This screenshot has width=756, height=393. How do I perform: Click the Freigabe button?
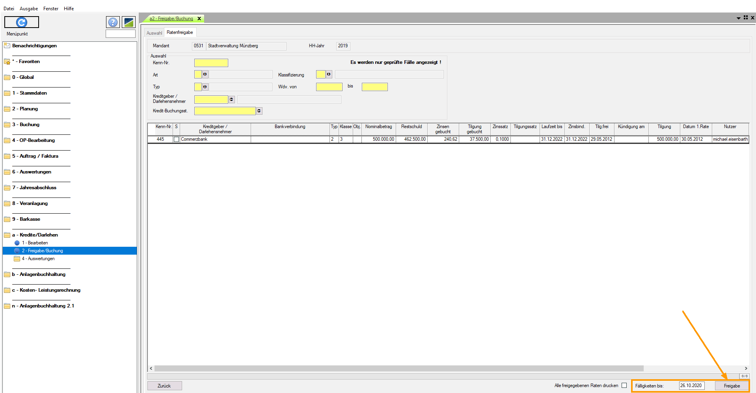pyautogui.click(x=732, y=386)
